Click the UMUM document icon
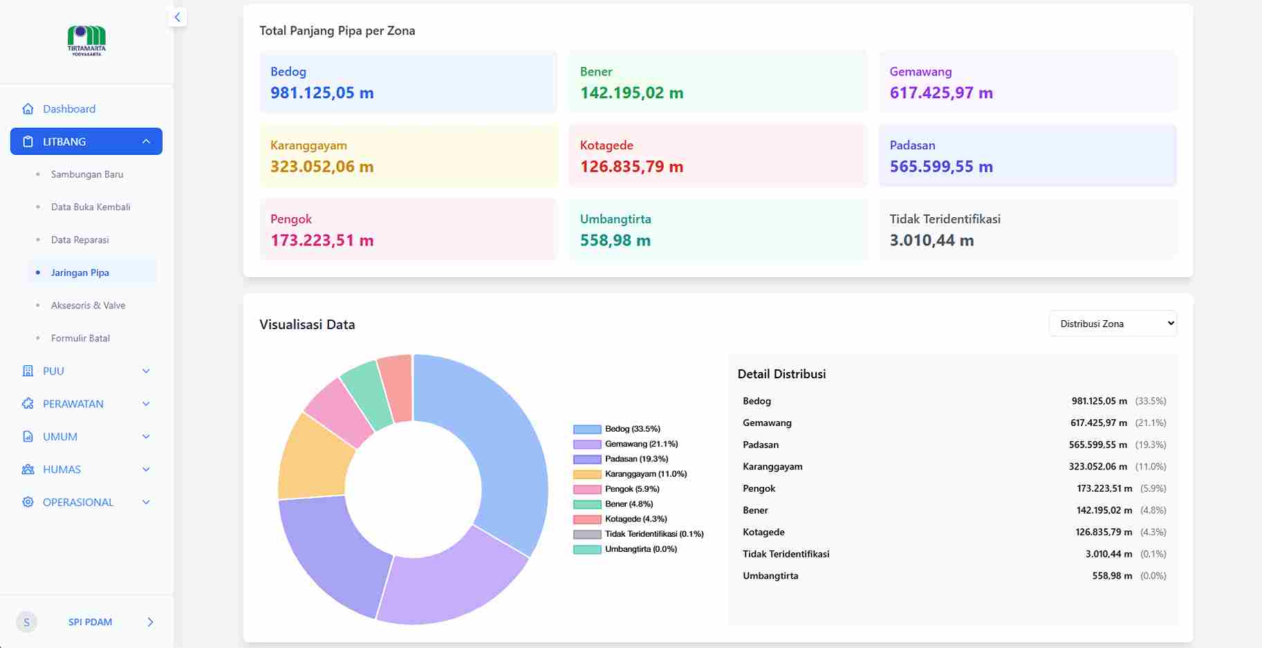Image resolution: width=1262 pixels, height=648 pixels. click(27, 436)
